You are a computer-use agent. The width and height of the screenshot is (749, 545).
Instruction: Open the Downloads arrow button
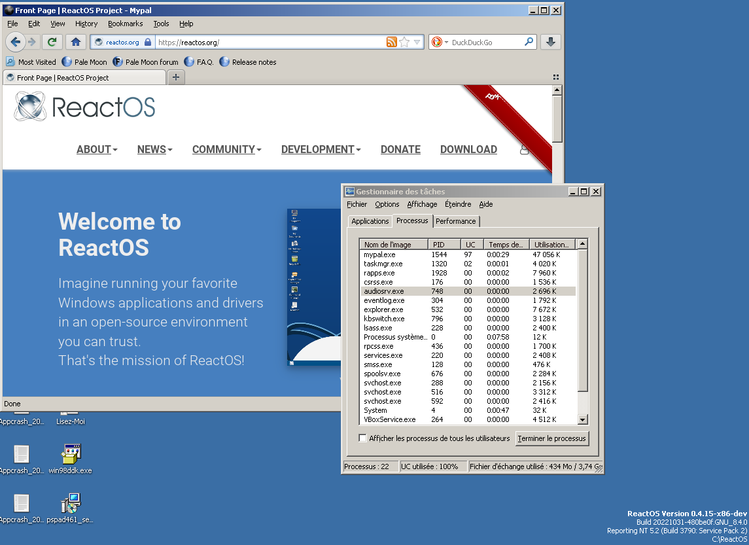pyautogui.click(x=551, y=42)
